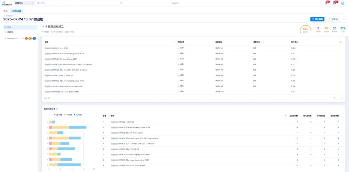Image resolution: width=349 pixels, height=172 pixels.
Task: Open the task center icon with 99+ badge
Action: click(x=334, y=3)
